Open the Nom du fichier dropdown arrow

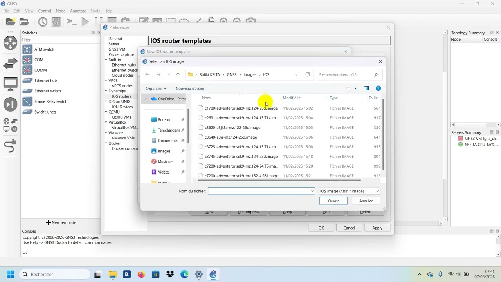(312, 191)
